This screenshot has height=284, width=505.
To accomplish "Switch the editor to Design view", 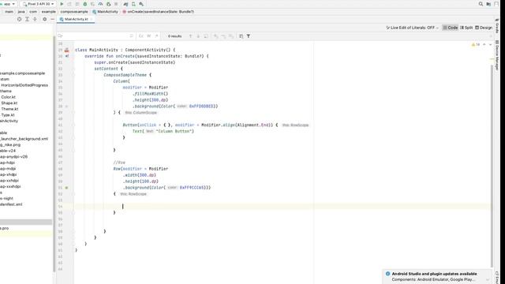I will 484,28.
